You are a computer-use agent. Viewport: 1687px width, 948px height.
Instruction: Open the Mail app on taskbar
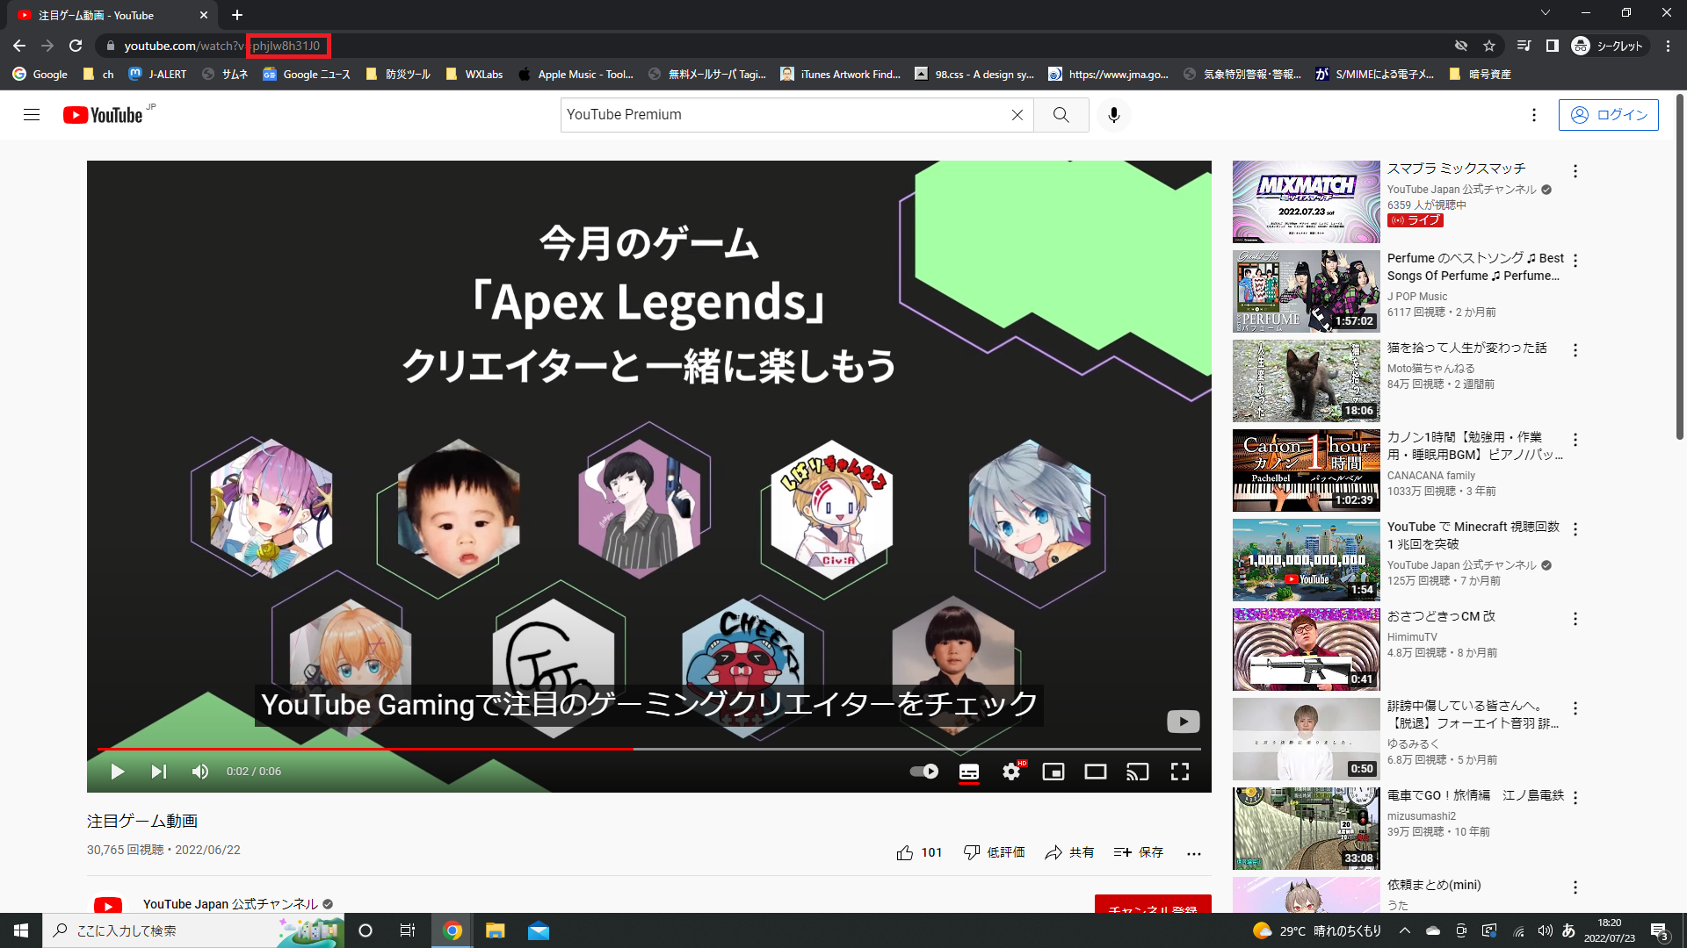(x=539, y=930)
